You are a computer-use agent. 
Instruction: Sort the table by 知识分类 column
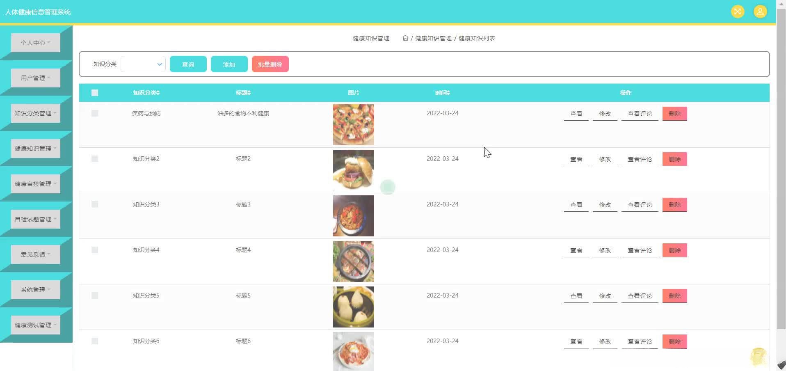tap(146, 93)
